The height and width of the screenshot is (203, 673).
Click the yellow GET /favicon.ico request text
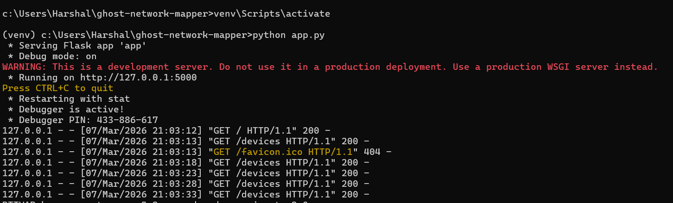click(285, 152)
